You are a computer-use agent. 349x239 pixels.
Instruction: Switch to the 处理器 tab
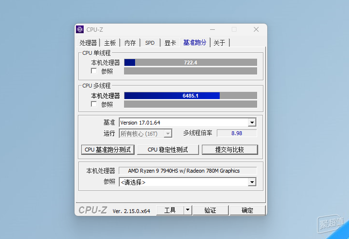coord(88,42)
